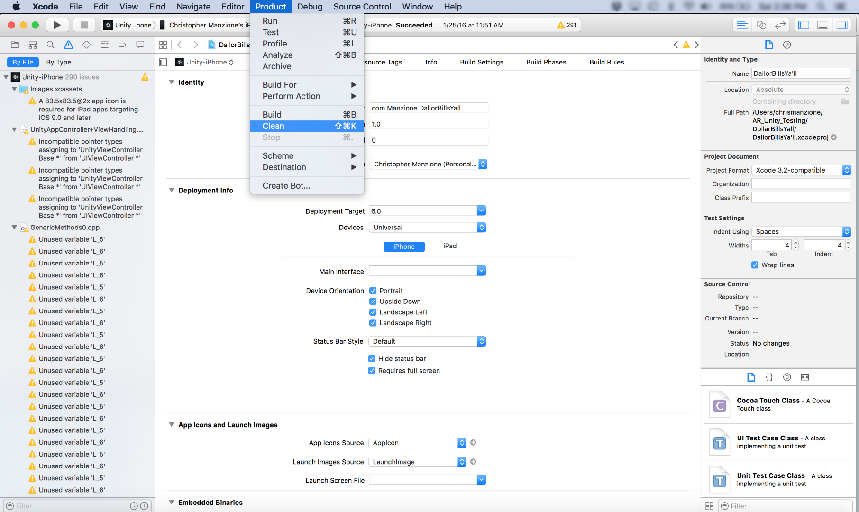Toggle the Hide status bar checkbox

[372, 359]
